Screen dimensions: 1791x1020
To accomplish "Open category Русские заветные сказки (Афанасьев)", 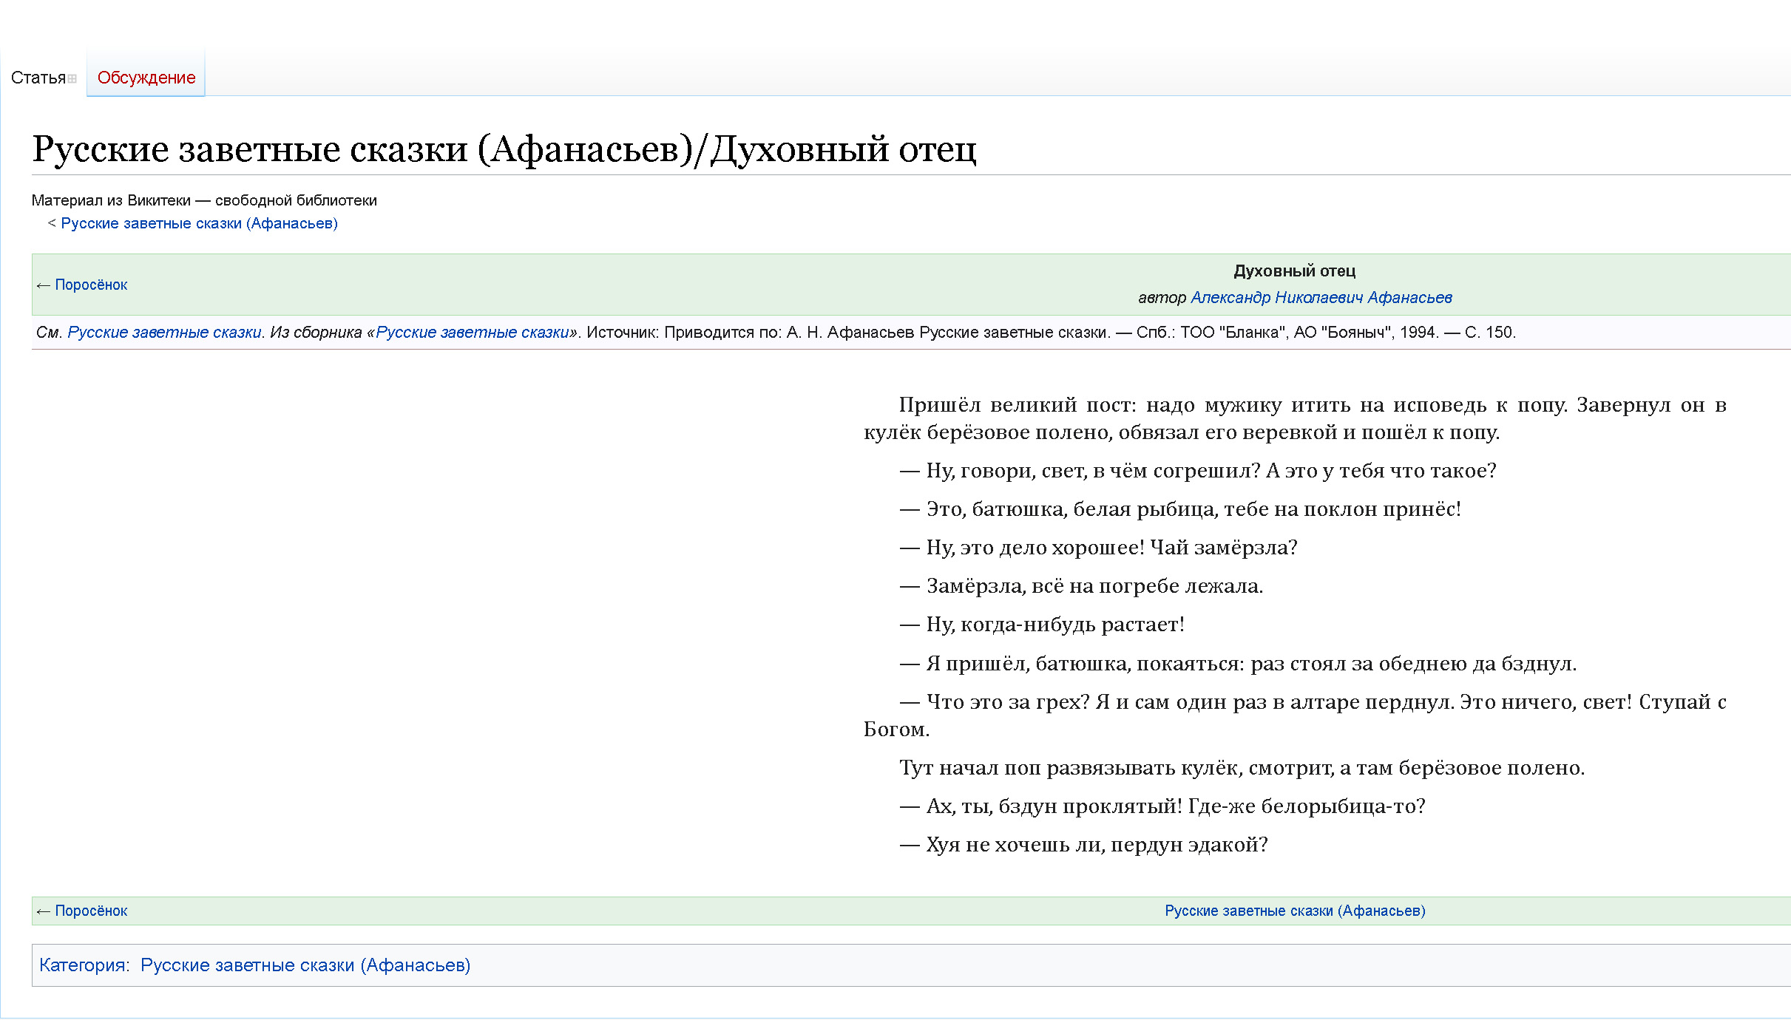I will point(305,965).
